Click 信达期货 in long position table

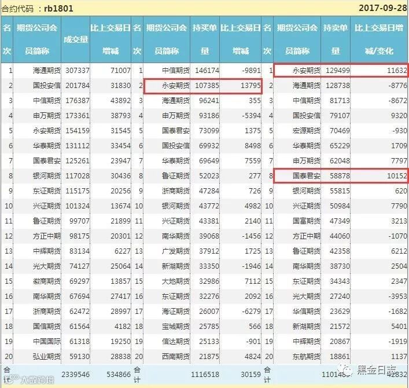(176, 342)
